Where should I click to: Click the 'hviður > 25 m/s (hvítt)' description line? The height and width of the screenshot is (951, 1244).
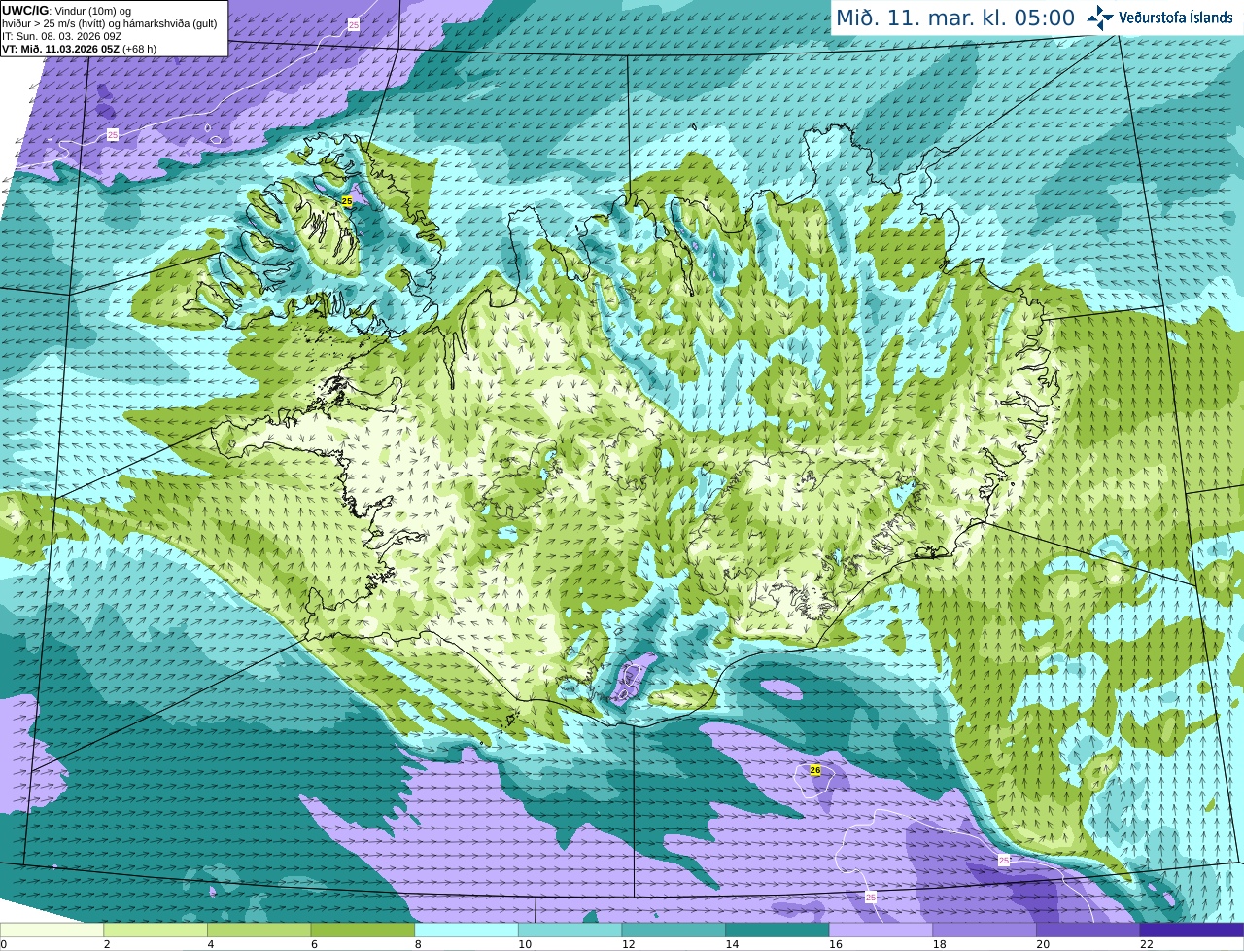[109, 23]
